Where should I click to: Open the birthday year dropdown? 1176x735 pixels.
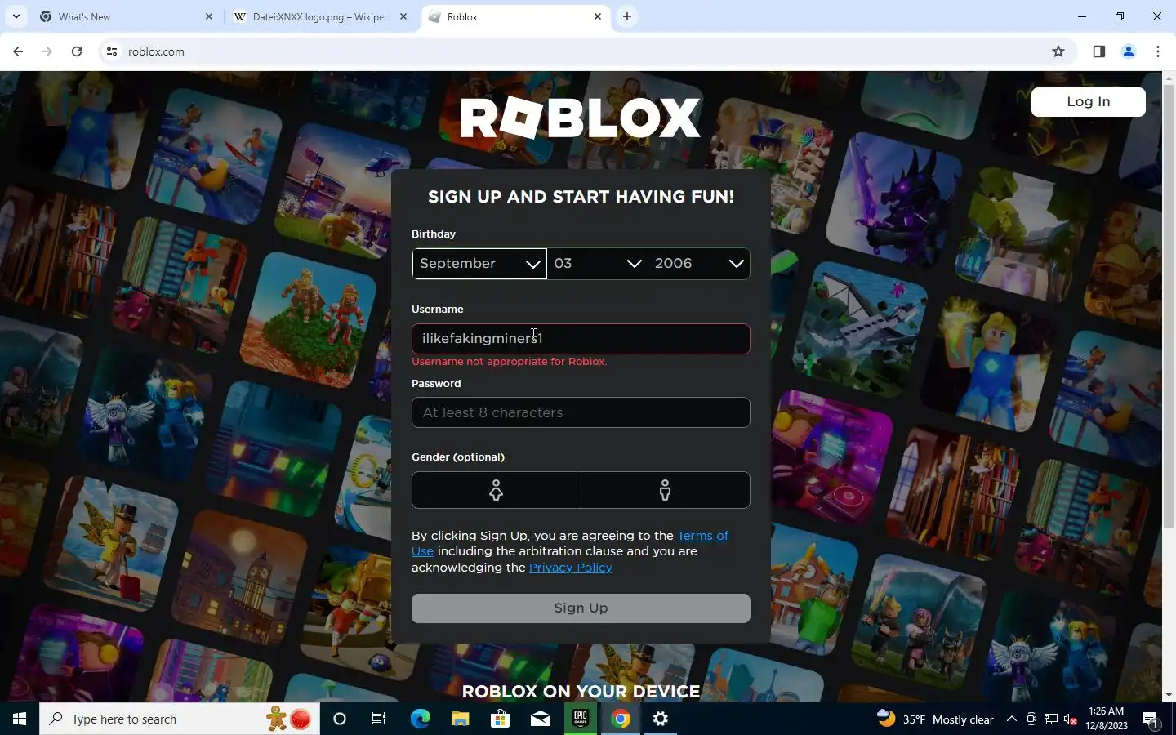click(699, 264)
